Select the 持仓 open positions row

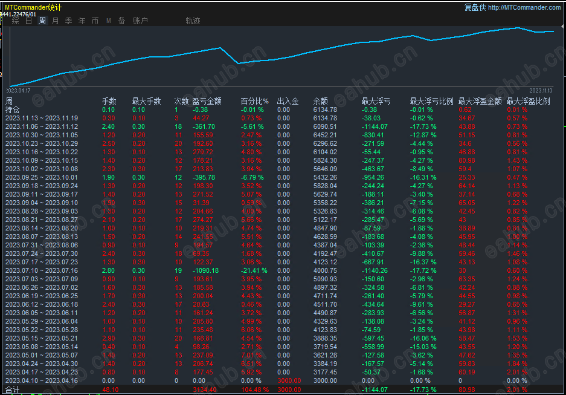click(x=12, y=109)
